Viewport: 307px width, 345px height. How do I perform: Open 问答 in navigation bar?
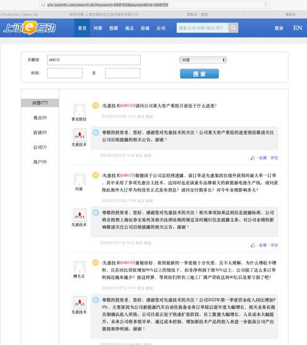98,28
